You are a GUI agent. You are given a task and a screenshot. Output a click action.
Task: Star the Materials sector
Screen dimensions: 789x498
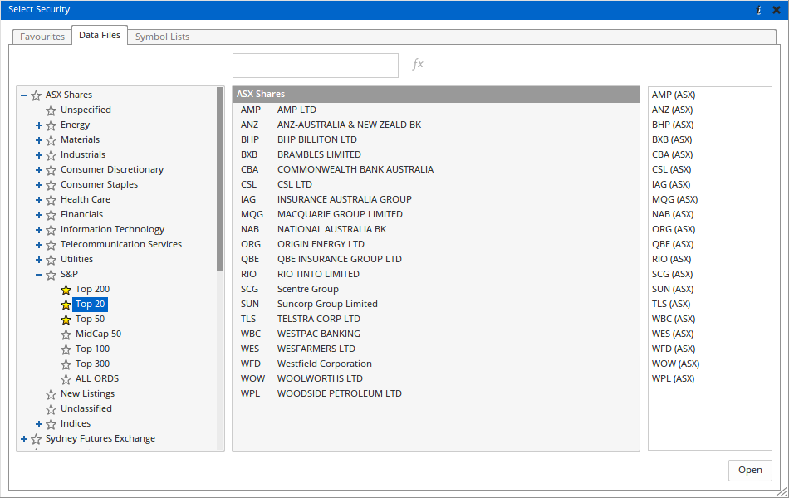(x=51, y=140)
